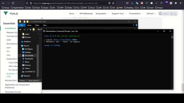The height and width of the screenshot is (103, 184).
Task: Click the Vue site search box
Action: (x=168, y=14)
